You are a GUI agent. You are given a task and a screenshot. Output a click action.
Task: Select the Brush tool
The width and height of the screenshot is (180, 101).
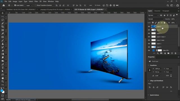(x=3, y=40)
